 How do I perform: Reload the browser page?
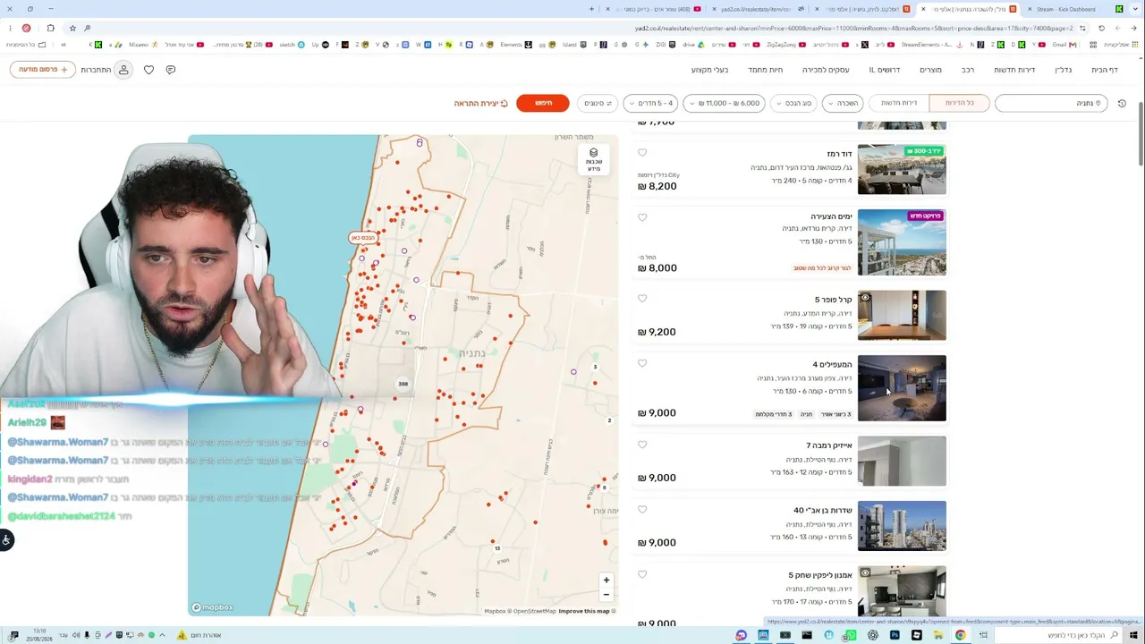(1101, 28)
